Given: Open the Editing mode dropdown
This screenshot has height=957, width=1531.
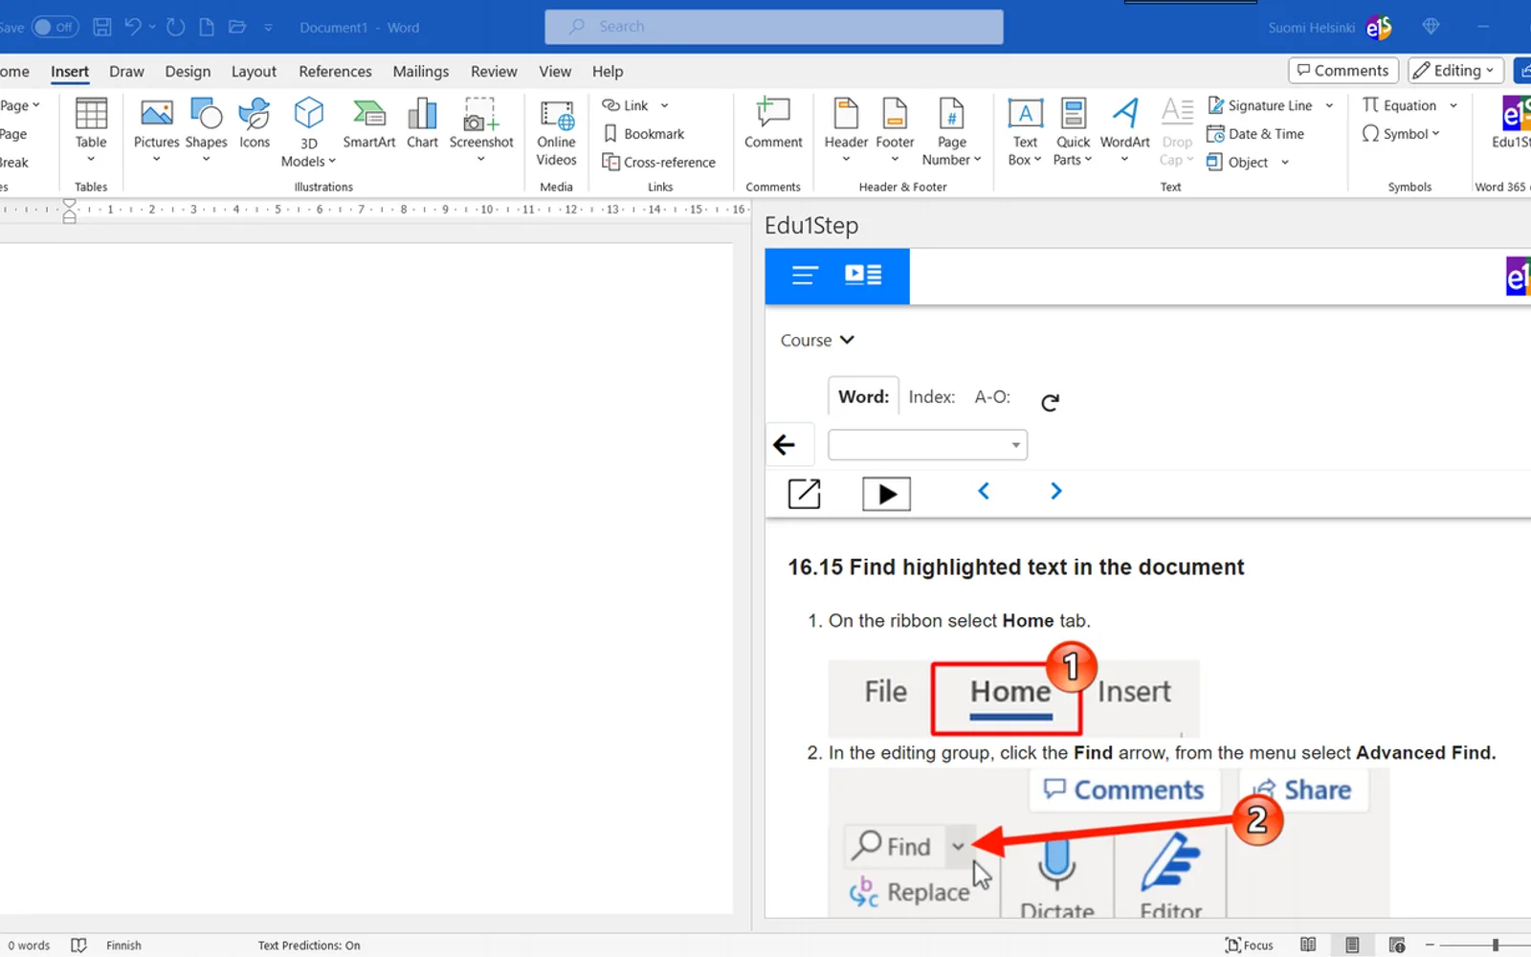Looking at the screenshot, I should pyautogui.click(x=1455, y=71).
